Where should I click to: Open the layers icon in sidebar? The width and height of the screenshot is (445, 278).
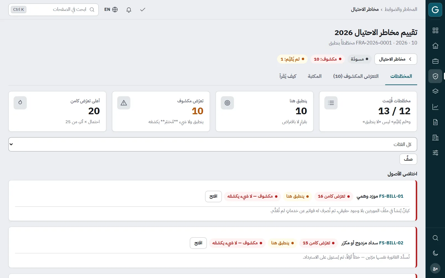tap(435, 91)
